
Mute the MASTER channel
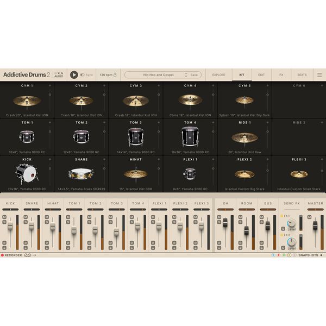[x=309, y=217]
